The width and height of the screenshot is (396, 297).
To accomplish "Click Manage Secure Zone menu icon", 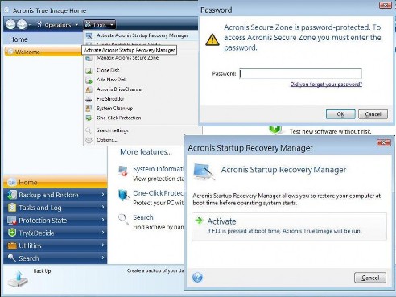I will coord(89,58).
